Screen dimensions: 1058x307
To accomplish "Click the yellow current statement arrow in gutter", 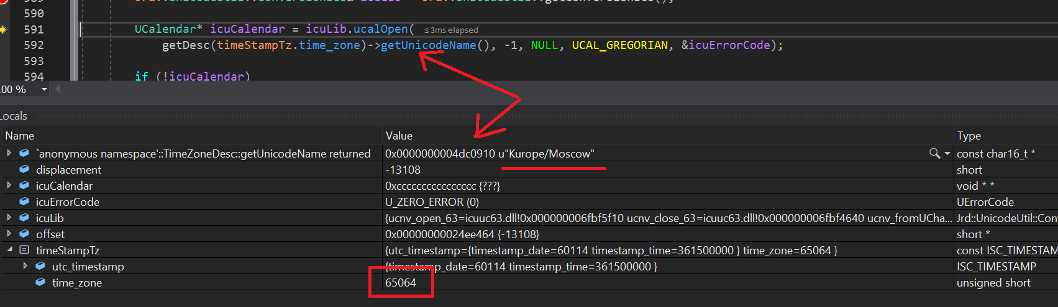I will tap(4, 29).
